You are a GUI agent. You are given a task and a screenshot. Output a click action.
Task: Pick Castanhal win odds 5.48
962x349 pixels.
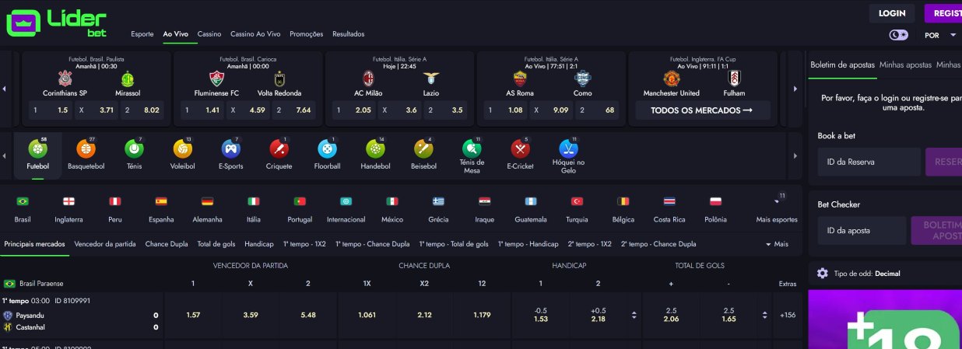click(x=308, y=315)
